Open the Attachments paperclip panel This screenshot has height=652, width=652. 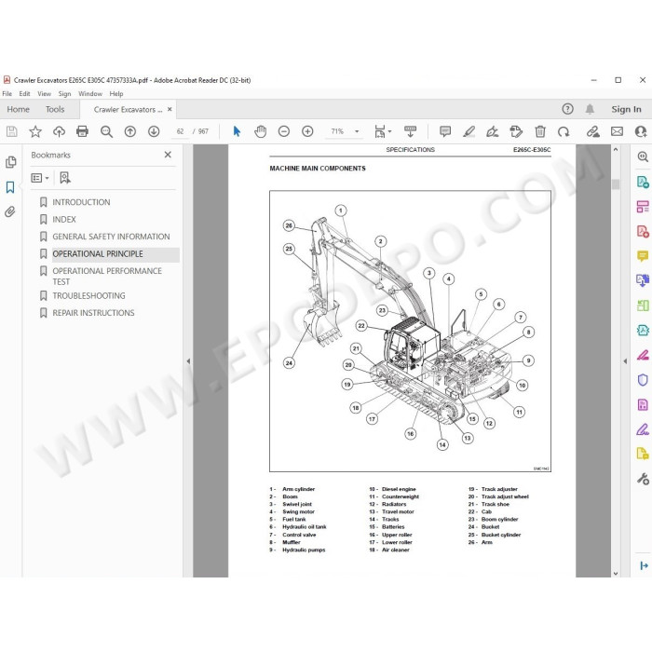click(x=10, y=211)
